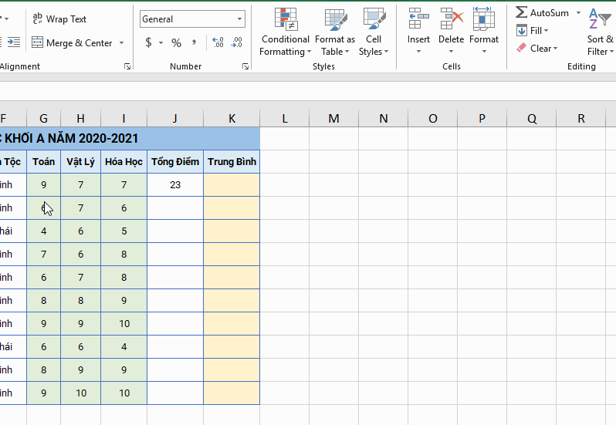Expand the dollar currency format arrow
This screenshot has width=616, height=425.
click(161, 42)
